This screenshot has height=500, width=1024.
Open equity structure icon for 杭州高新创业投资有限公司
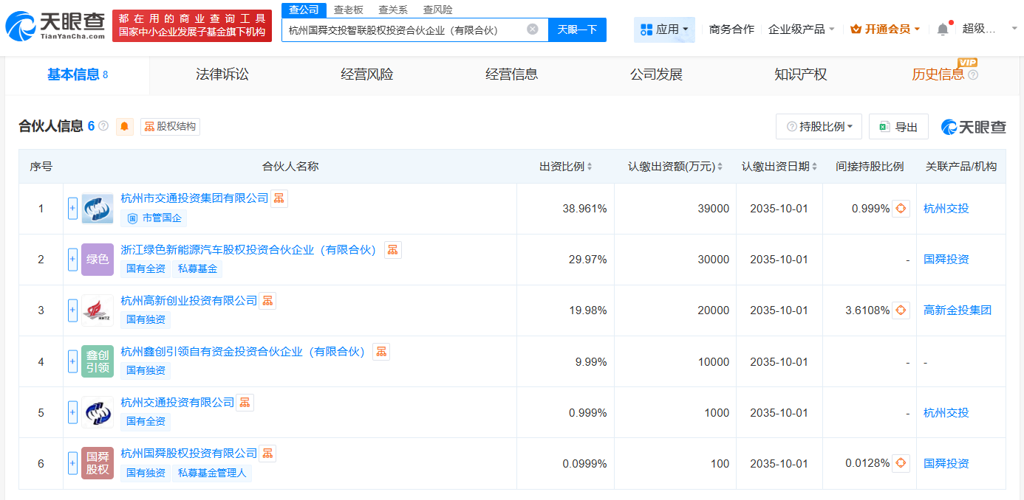(267, 301)
